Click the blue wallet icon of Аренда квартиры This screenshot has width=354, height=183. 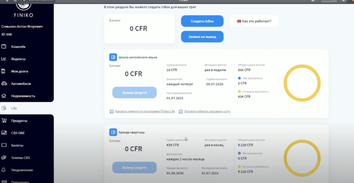(x=113, y=132)
